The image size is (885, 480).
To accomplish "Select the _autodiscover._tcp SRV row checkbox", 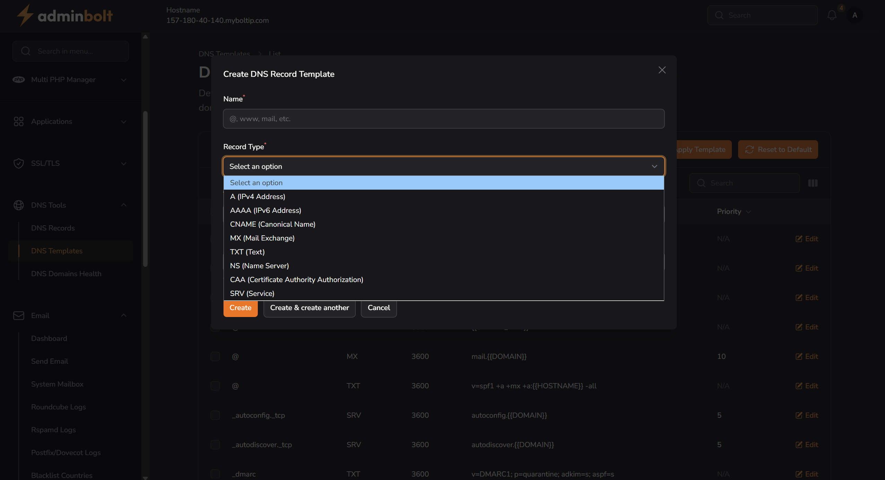I will point(215,445).
